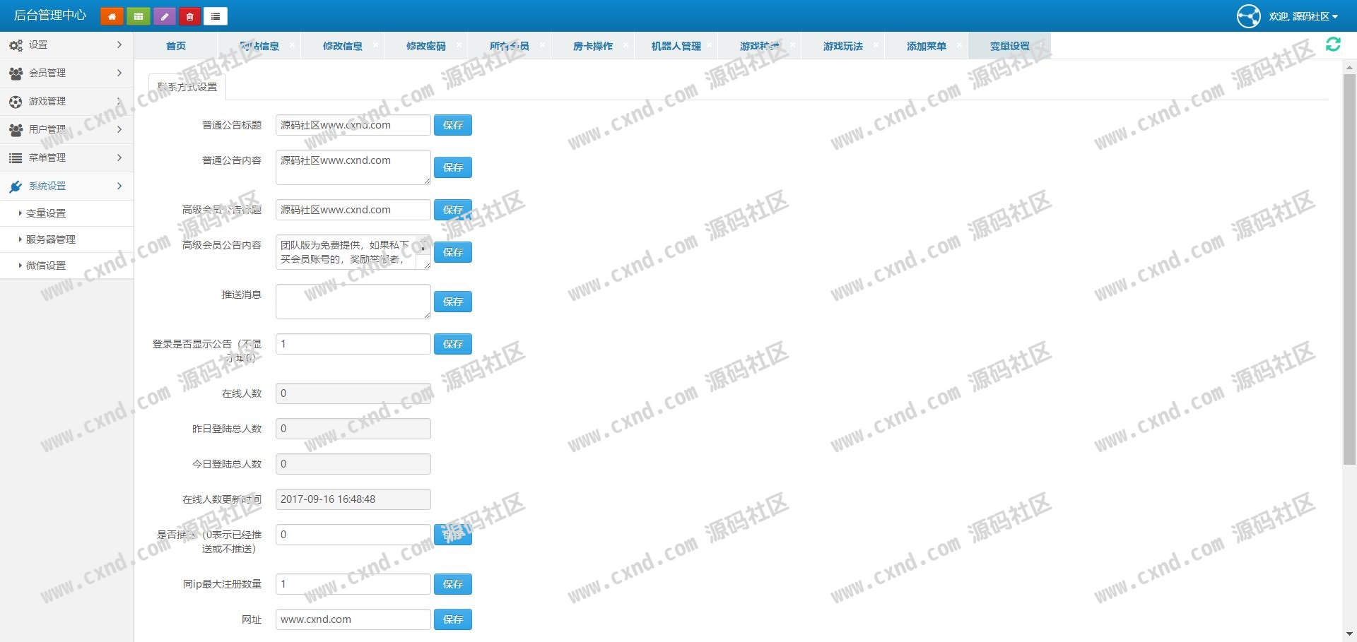Viewport: 1357px width, 642px height.
Task: Click the orange home icon in header
Action: (x=112, y=16)
